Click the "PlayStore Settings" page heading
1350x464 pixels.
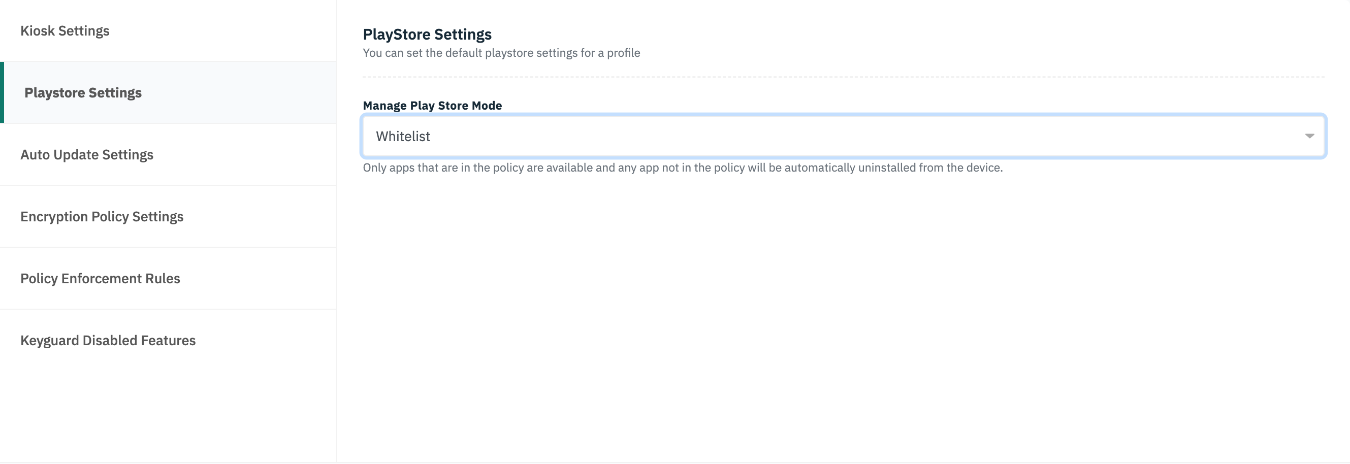[x=427, y=35]
